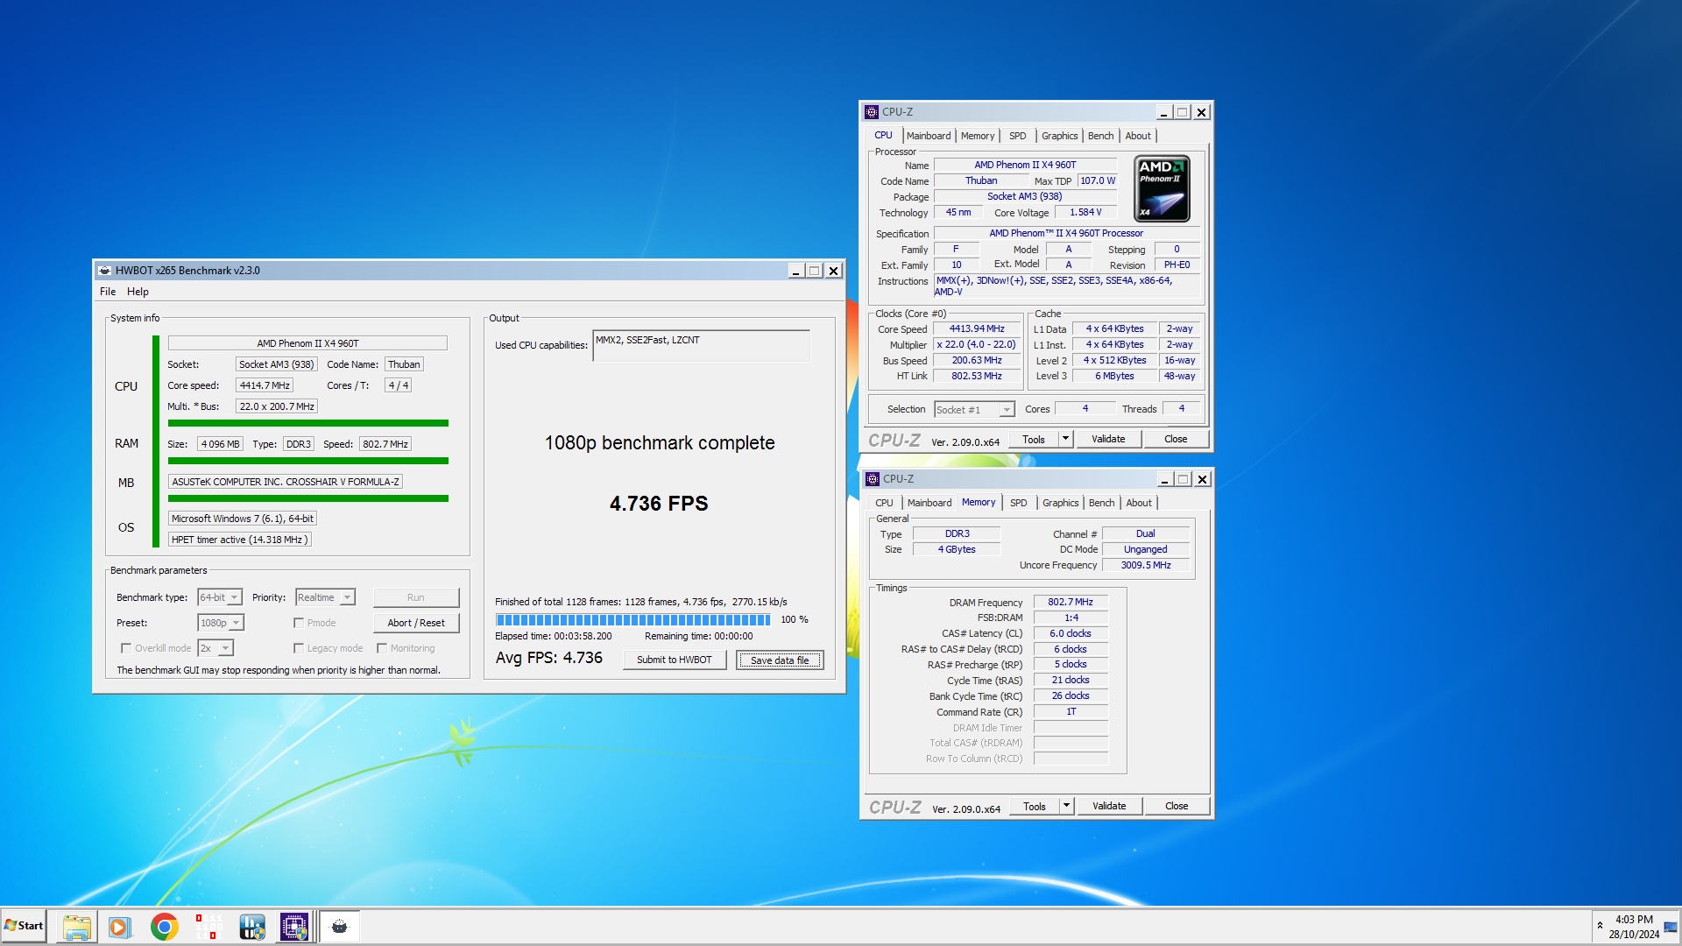The width and height of the screenshot is (1682, 946).
Task: Open the Help menu in HWBOT x265
Action: point(138,292)
